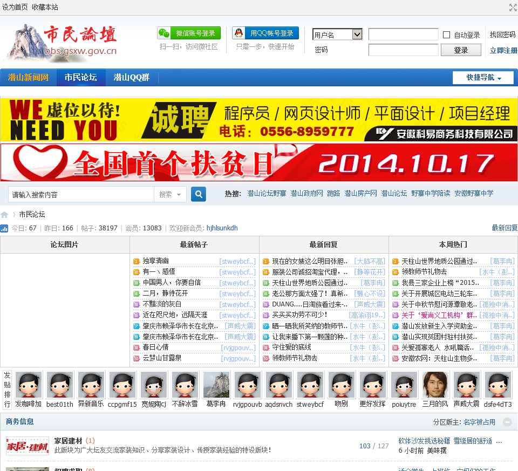
Task: Click avatar of user ccpgmf15
Action: coord(122,385)
